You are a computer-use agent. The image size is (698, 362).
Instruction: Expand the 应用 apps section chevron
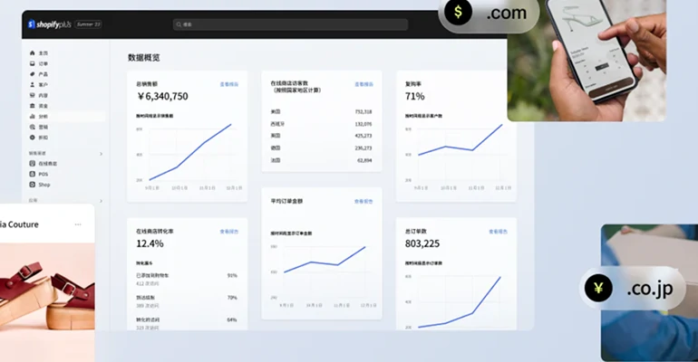coord(101,199)
